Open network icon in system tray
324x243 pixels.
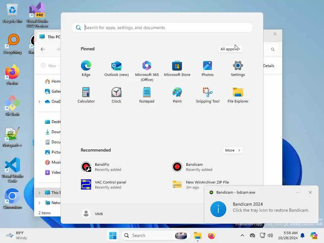click(262, 235)
